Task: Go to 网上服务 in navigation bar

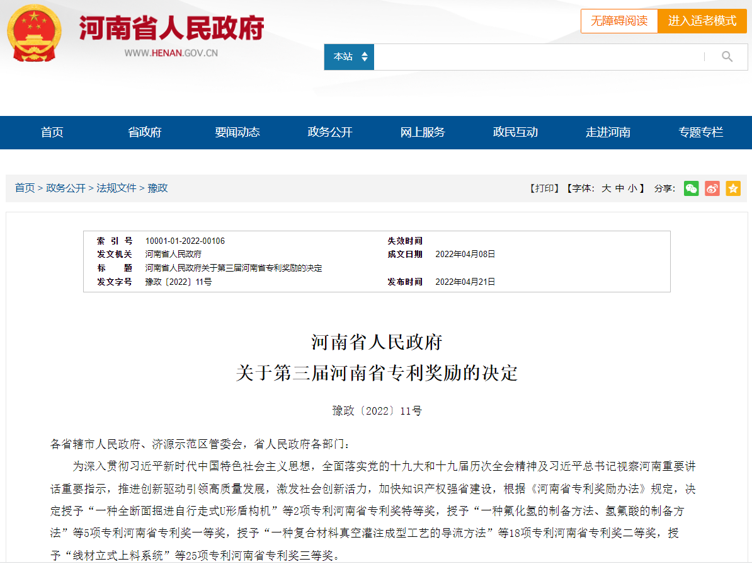Action: point(423,132)
